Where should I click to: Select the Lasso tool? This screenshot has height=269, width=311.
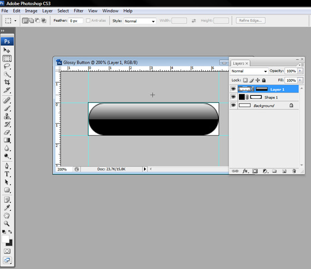(7, 66)
